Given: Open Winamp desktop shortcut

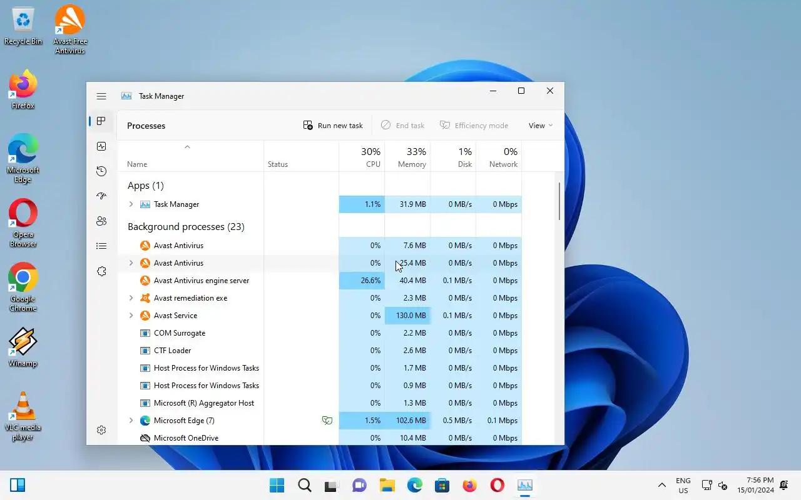Looking at the screenshot, I should [x=23, y=347].
